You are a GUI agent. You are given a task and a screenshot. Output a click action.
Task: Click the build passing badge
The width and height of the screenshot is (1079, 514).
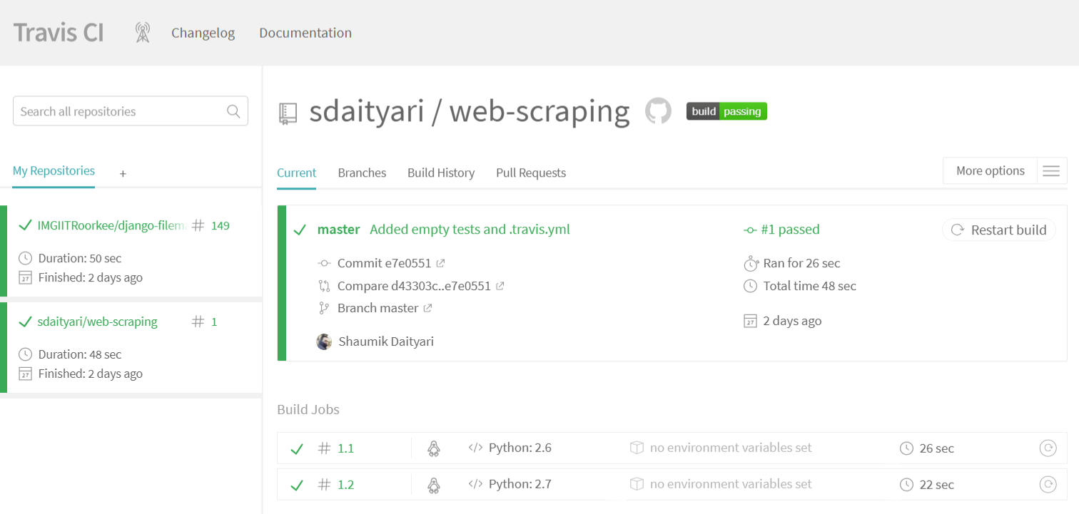click(x=726, y=110)
